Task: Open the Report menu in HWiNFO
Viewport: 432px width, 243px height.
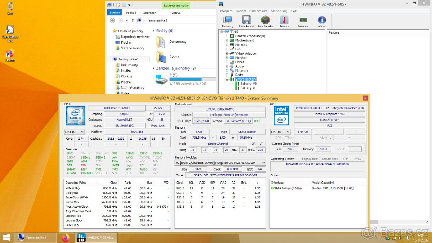Action: click(241, 11)
